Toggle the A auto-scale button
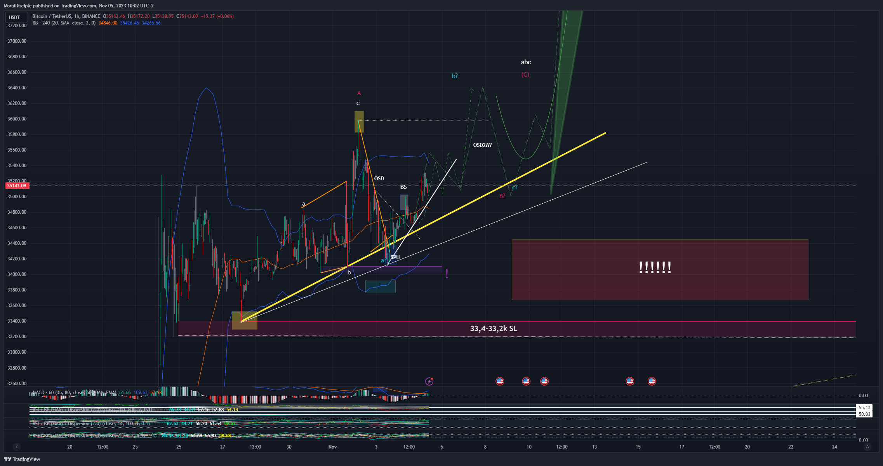883x466 pixels. 867,447
